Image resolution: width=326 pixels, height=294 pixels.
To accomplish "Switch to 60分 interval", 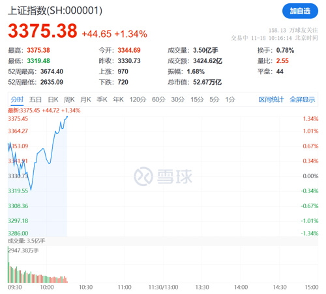I will click(158, 100).
